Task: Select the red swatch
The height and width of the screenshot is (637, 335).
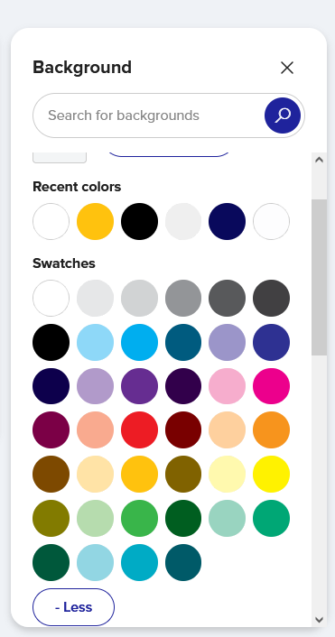Action: point(139,429)
